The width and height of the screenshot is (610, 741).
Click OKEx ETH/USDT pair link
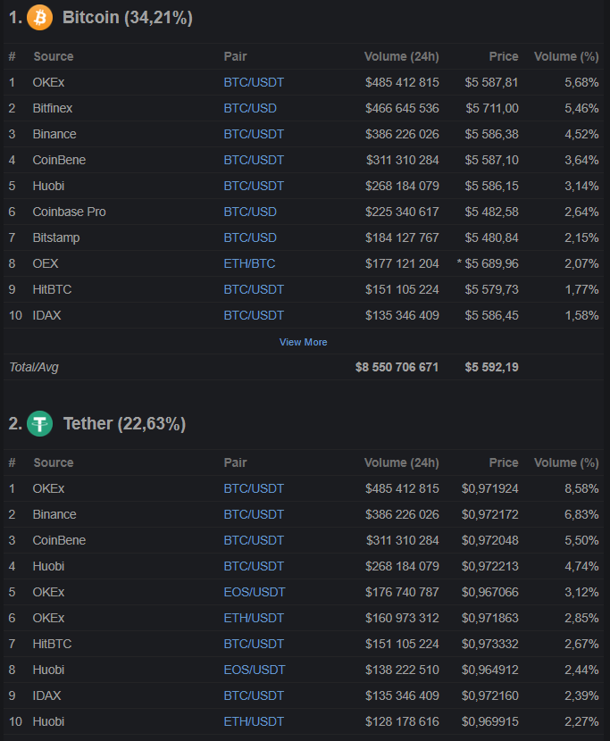click(255, 618)
